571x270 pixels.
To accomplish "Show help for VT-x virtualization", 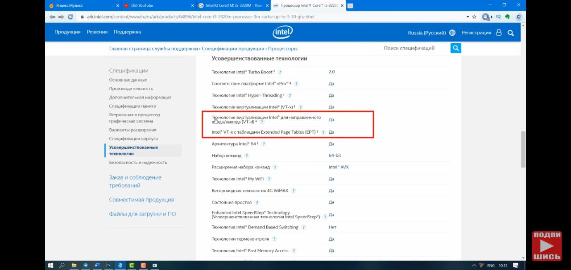I will click(x=300, y=107).
